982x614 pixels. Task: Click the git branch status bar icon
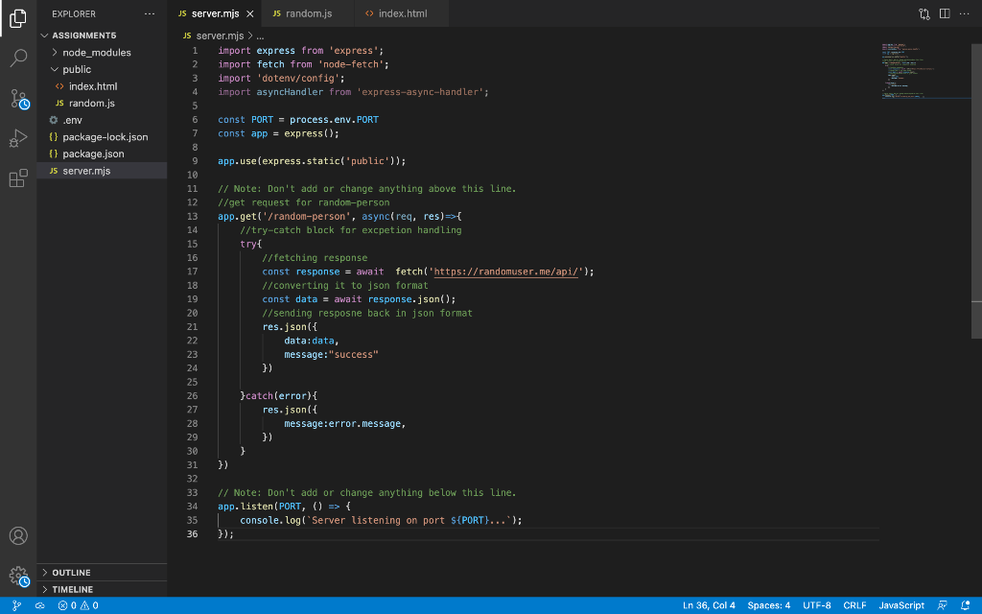point(17,605)
